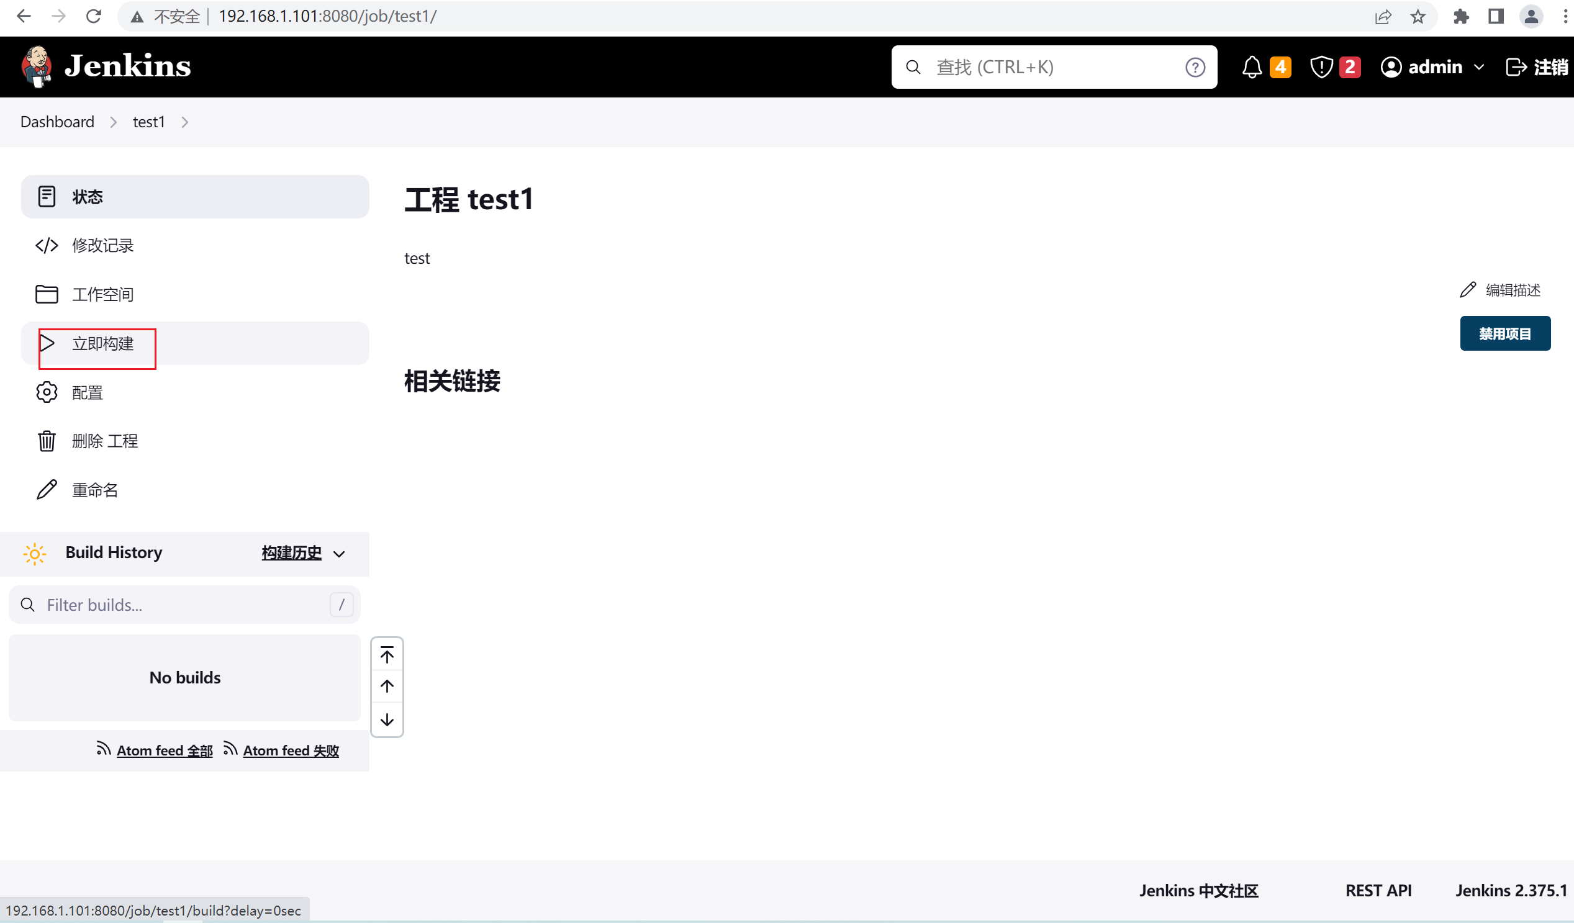Expand the admin user dropdown chevron

[1478, 67]
